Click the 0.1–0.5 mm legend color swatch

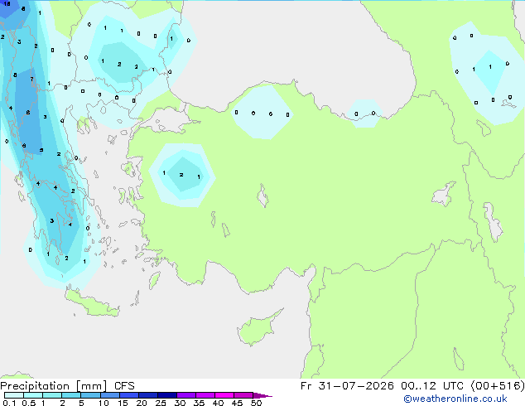coord(14,395)
